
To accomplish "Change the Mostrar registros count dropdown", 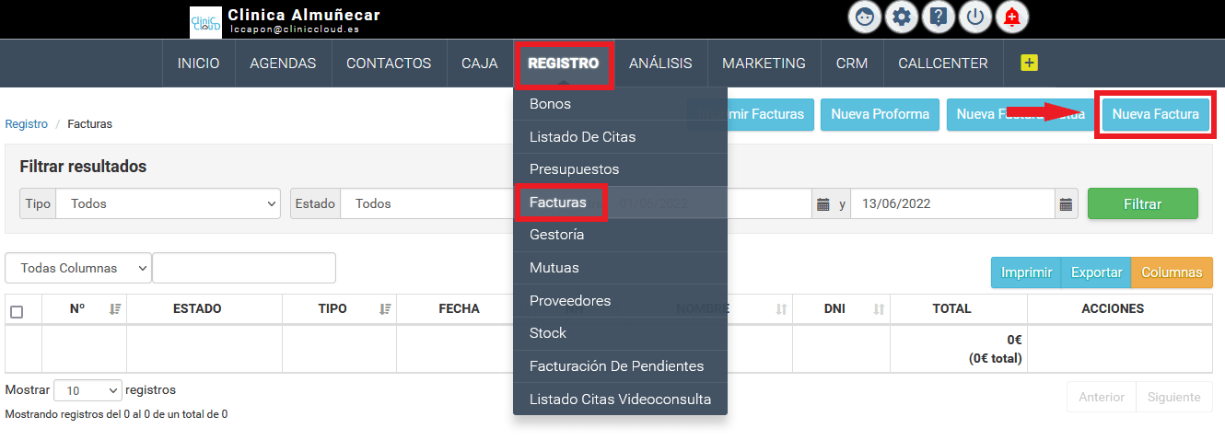I will point(87,390).
